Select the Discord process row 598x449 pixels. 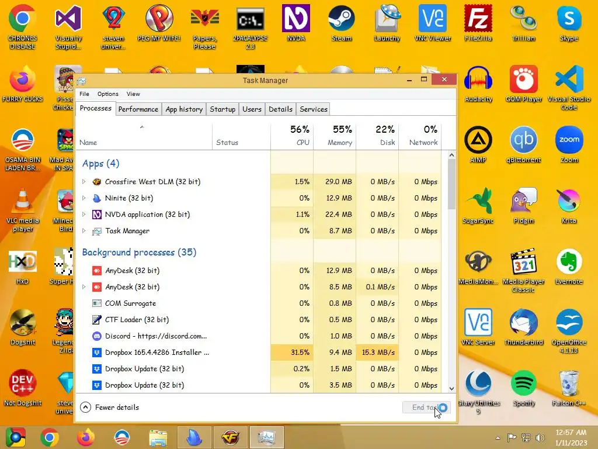click(259, 336)
